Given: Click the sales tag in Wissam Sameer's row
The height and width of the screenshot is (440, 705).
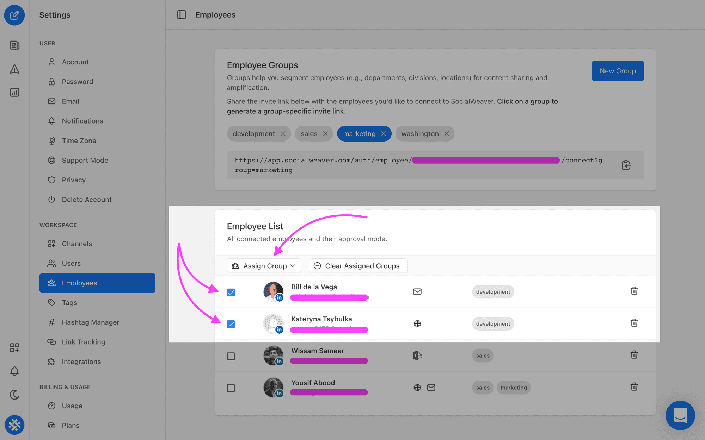Looking at the screenshot, I should tap(483, 356).
